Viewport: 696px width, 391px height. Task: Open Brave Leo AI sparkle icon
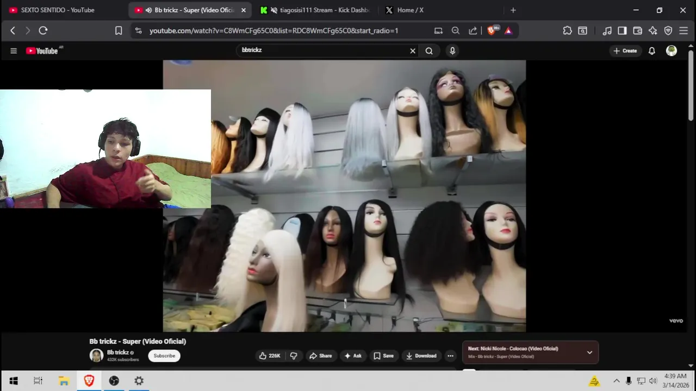(652, 31)
